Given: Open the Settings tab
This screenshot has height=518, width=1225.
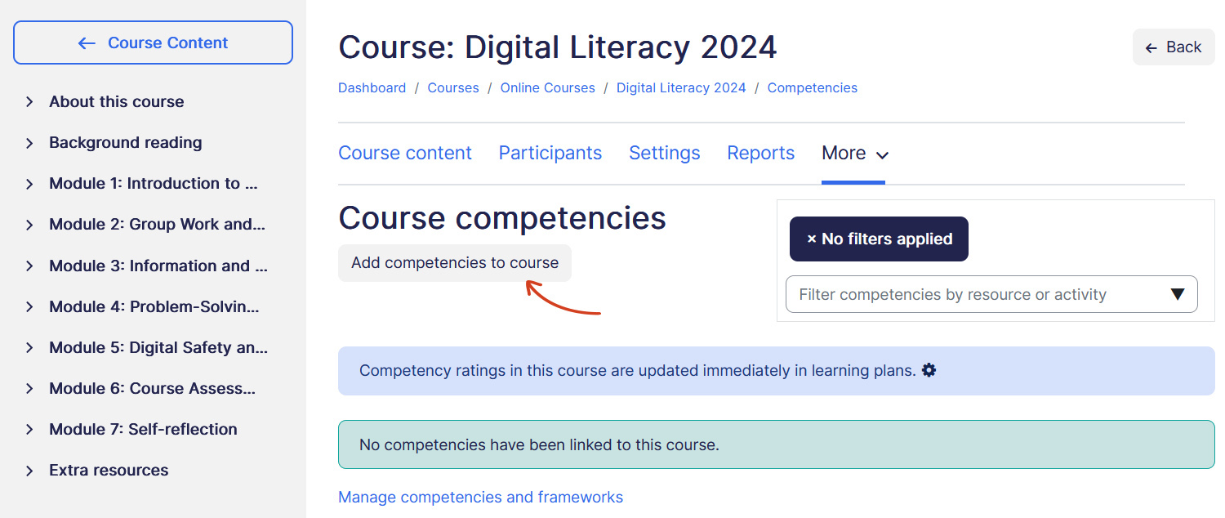Looking at the screenshot, I should (x=664, y=154).
